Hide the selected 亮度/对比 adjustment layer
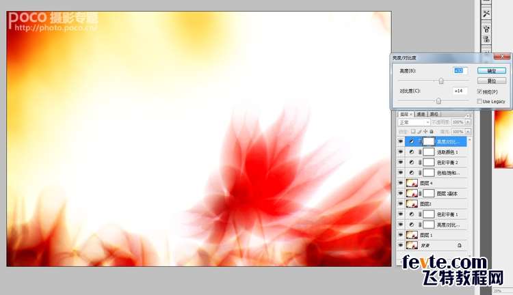Viewport: 513px width, 295px height. (x=400, y=141)
